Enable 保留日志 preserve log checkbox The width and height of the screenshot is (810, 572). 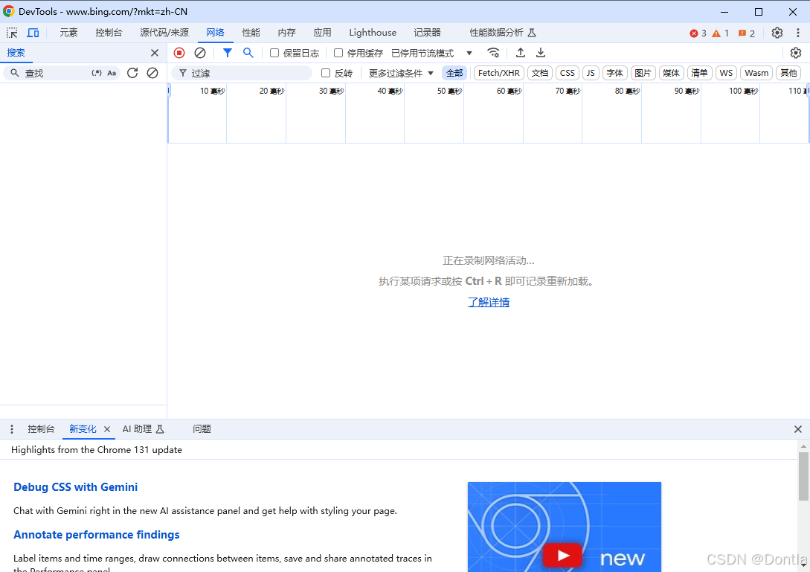click(274, 53)
